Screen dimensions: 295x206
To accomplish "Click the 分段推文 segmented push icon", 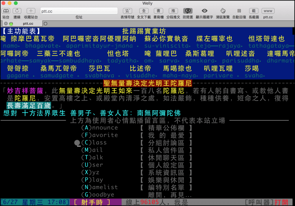I will click(172, 11).
